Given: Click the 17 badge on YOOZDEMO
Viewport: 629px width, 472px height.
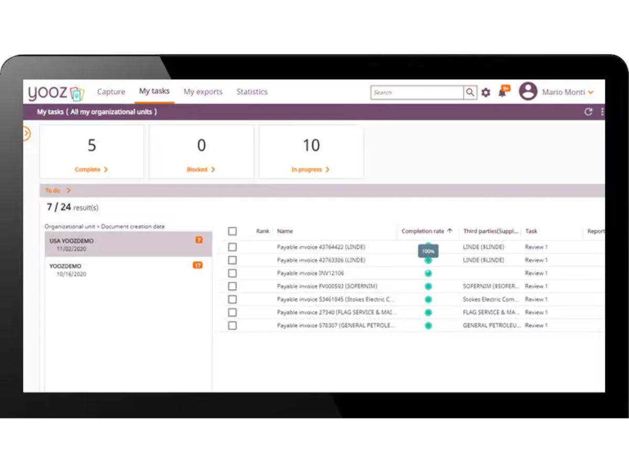Looking at the screenshot, I should click(198, 265).
